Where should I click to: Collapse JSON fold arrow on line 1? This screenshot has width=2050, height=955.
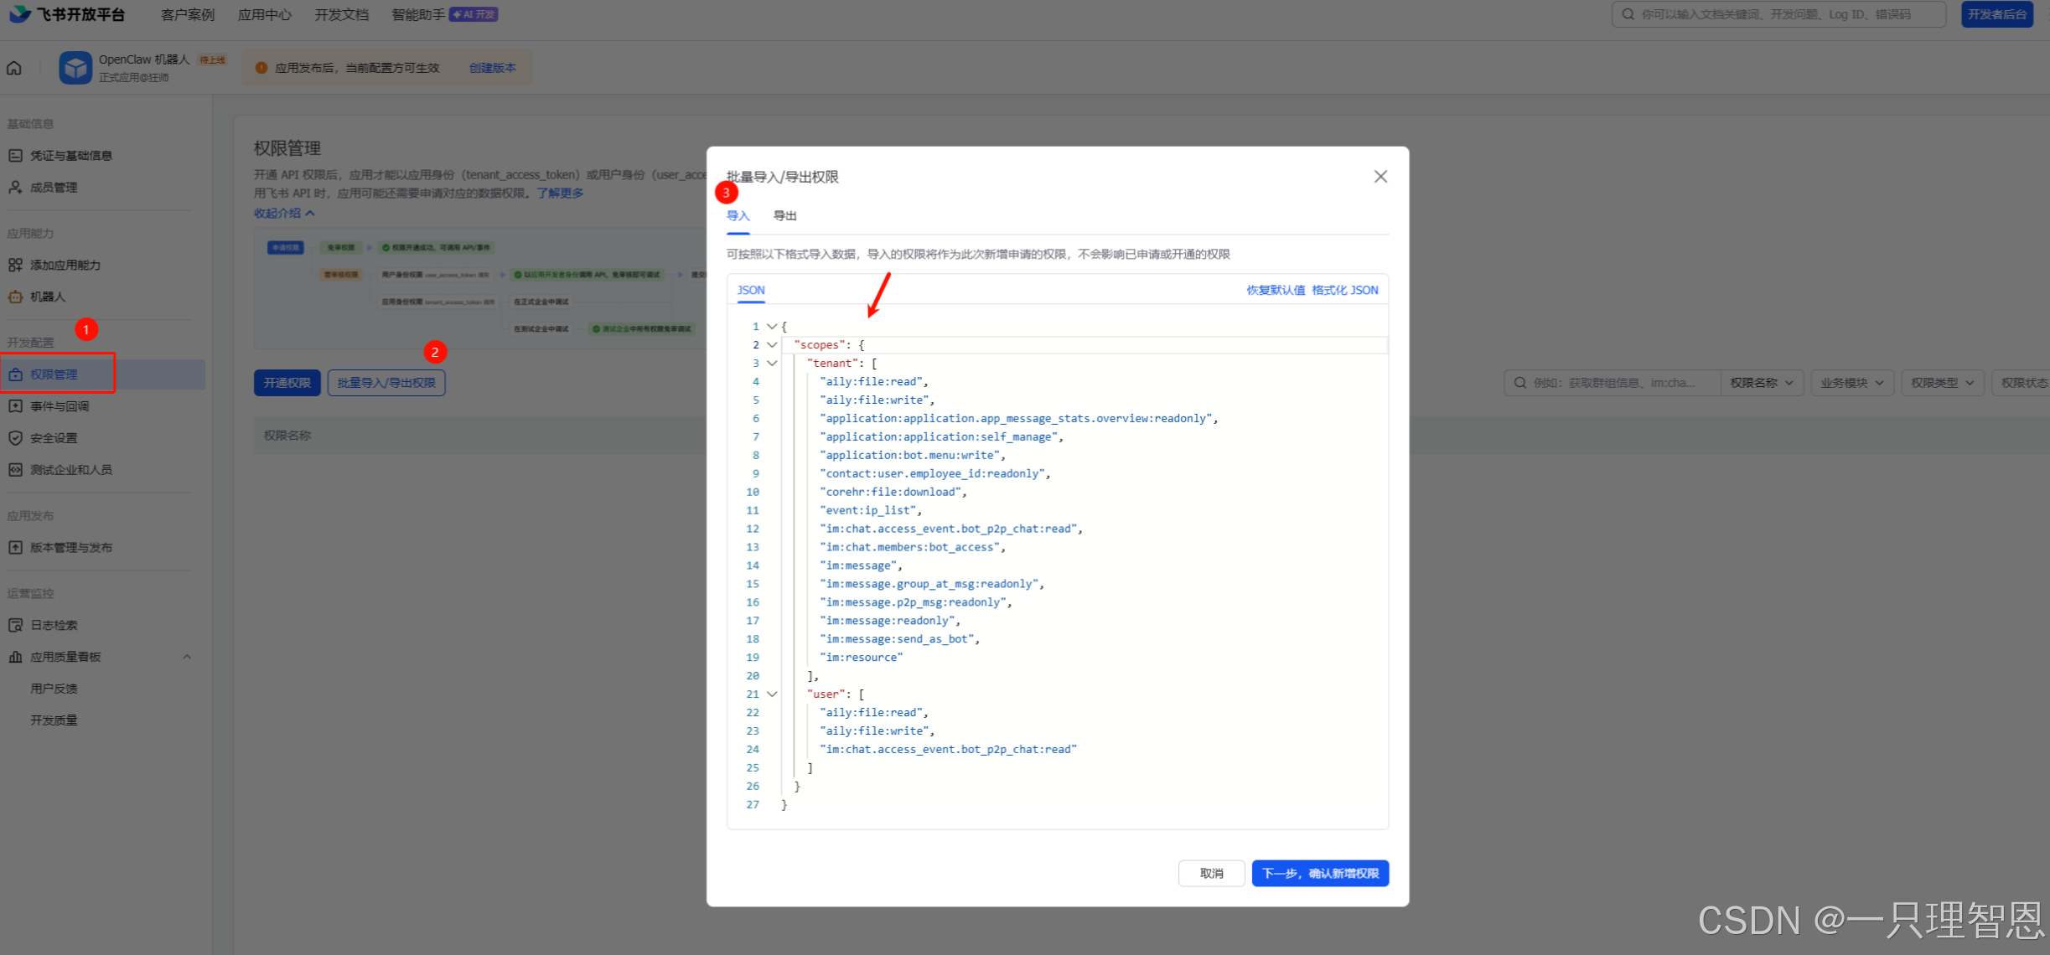pos(772,327)
